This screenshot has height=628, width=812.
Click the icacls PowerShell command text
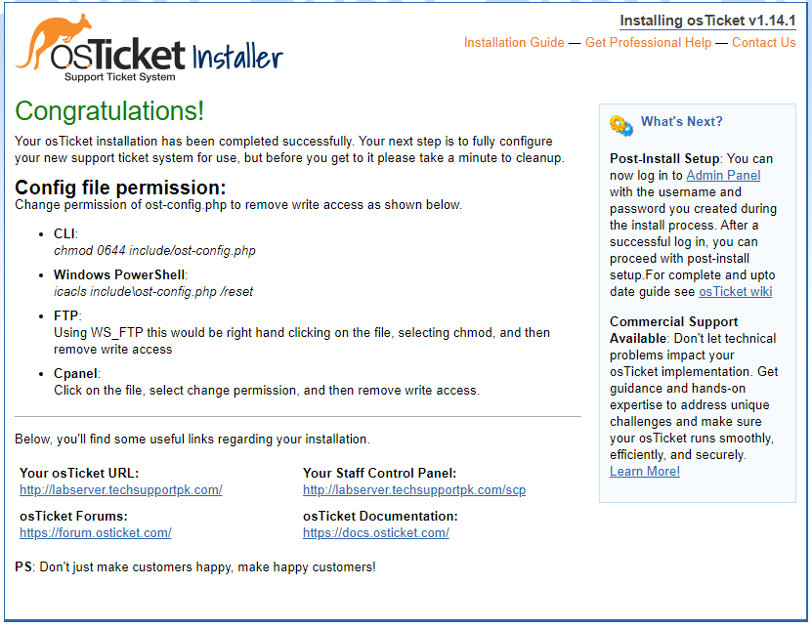pyautogui.click(x=153, y=291)
